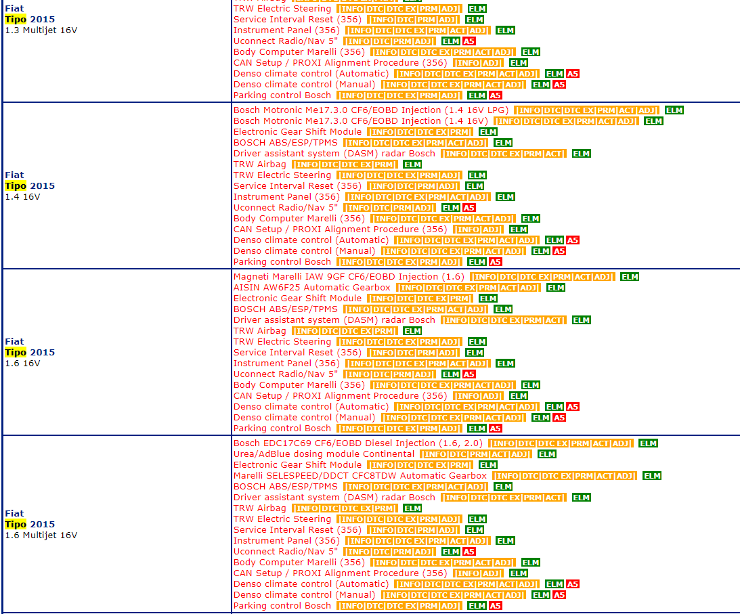This screenshot has width=740, height=614.
Task: Click INFO/DTC tag bar beside Urea/AdBlue module
Action: tap(475, 454)
